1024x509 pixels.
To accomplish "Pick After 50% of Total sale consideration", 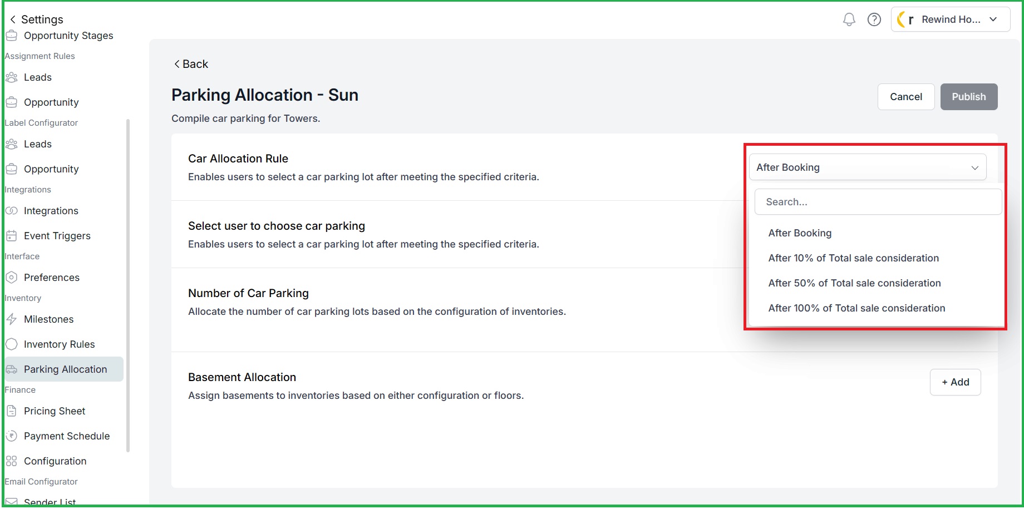I will point(854,283).
